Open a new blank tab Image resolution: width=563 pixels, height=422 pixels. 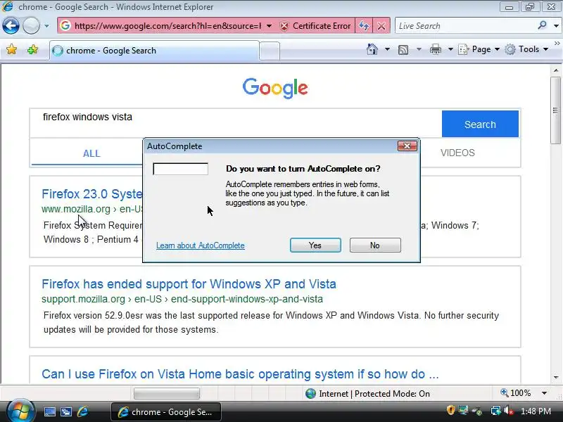[270, 51]
